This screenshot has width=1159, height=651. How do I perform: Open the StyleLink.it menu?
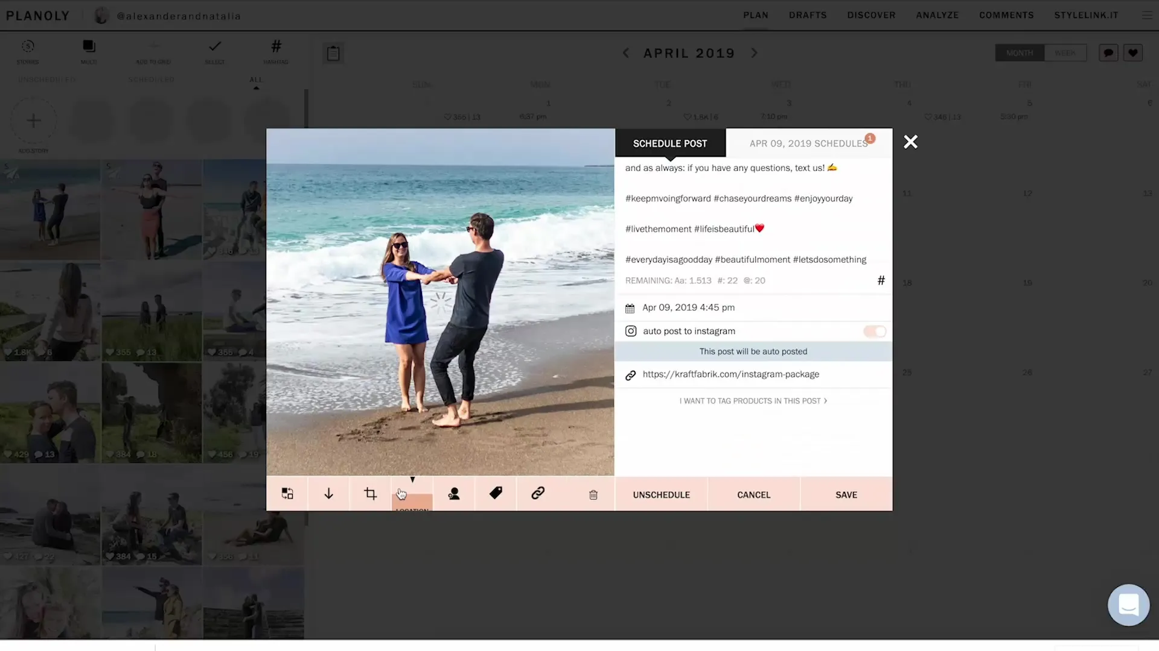coord(1086,15)
